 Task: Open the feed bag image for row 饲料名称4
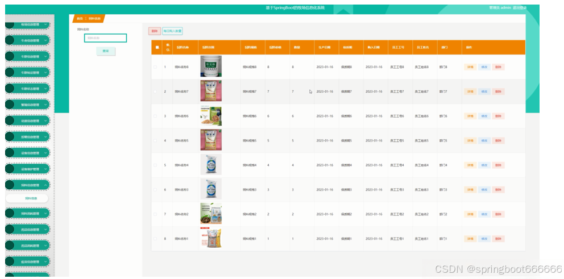pos(211,165)
